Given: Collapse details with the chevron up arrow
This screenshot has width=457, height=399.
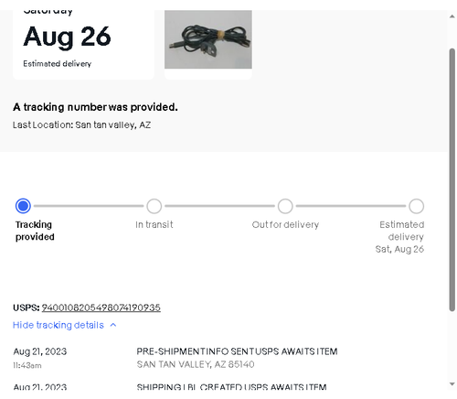Looking at the screenshot, I should (x=113, y=325).
